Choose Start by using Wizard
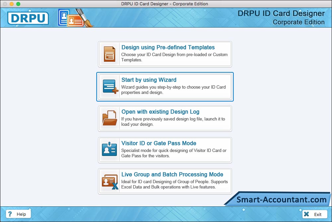Image resolution: width=332 pixels, height=222 pixels. 165,87
